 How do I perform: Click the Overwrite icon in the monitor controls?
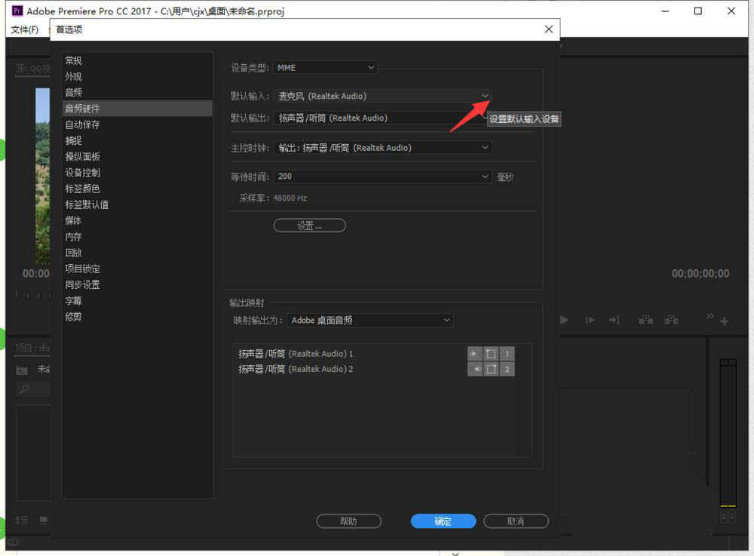pos(671,320)
